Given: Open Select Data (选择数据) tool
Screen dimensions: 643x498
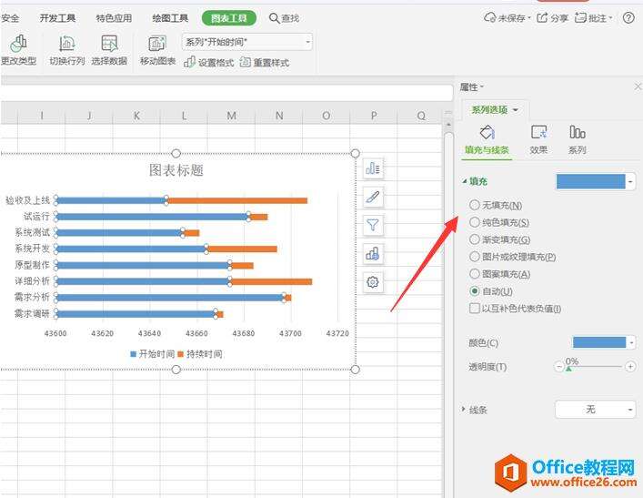Looking at the screenshot, I should tap(109, 44).
